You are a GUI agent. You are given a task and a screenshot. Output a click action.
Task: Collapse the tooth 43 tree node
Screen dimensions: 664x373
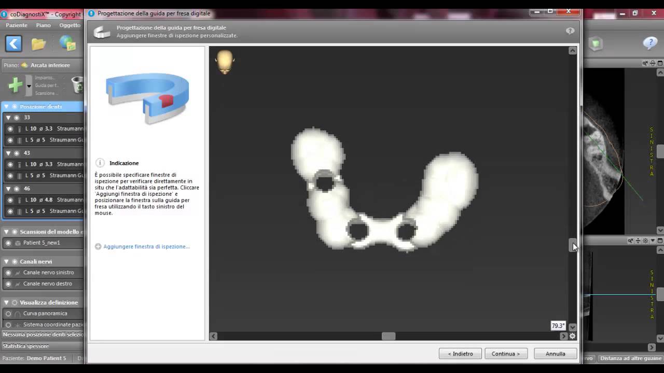click(x=8, y=153)
